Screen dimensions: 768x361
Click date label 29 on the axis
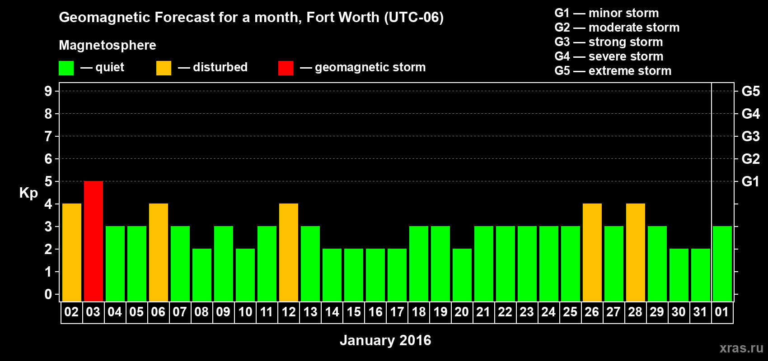[657, 312]
